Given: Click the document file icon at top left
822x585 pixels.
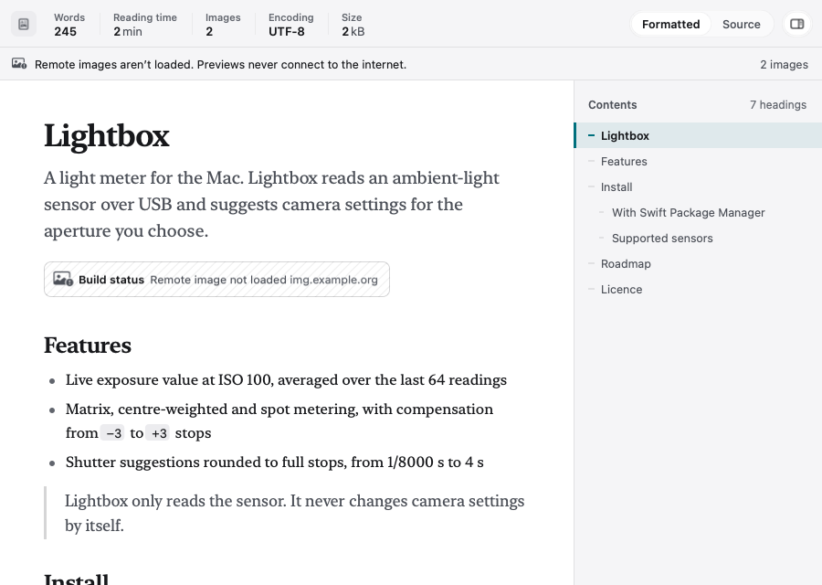Looking at the screenshot, I should tap(24, 24).
